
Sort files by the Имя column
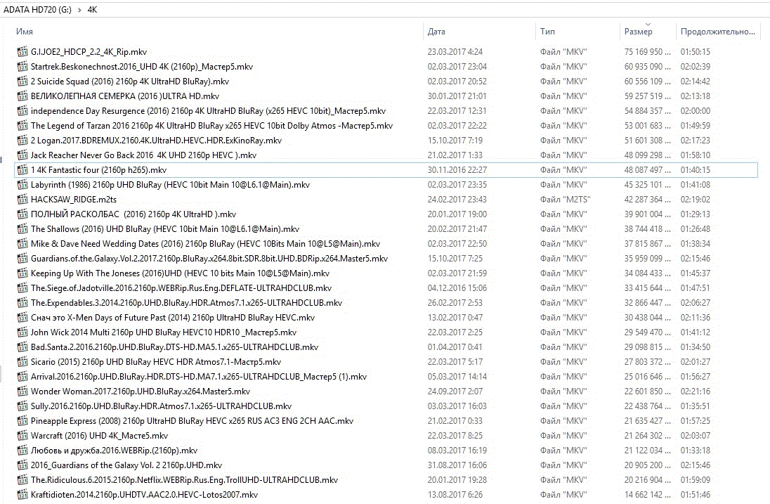point(25,32)
